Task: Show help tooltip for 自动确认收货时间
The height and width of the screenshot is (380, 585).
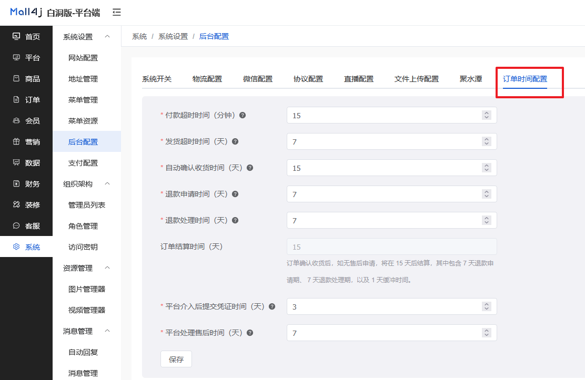Action: [250, 168]
